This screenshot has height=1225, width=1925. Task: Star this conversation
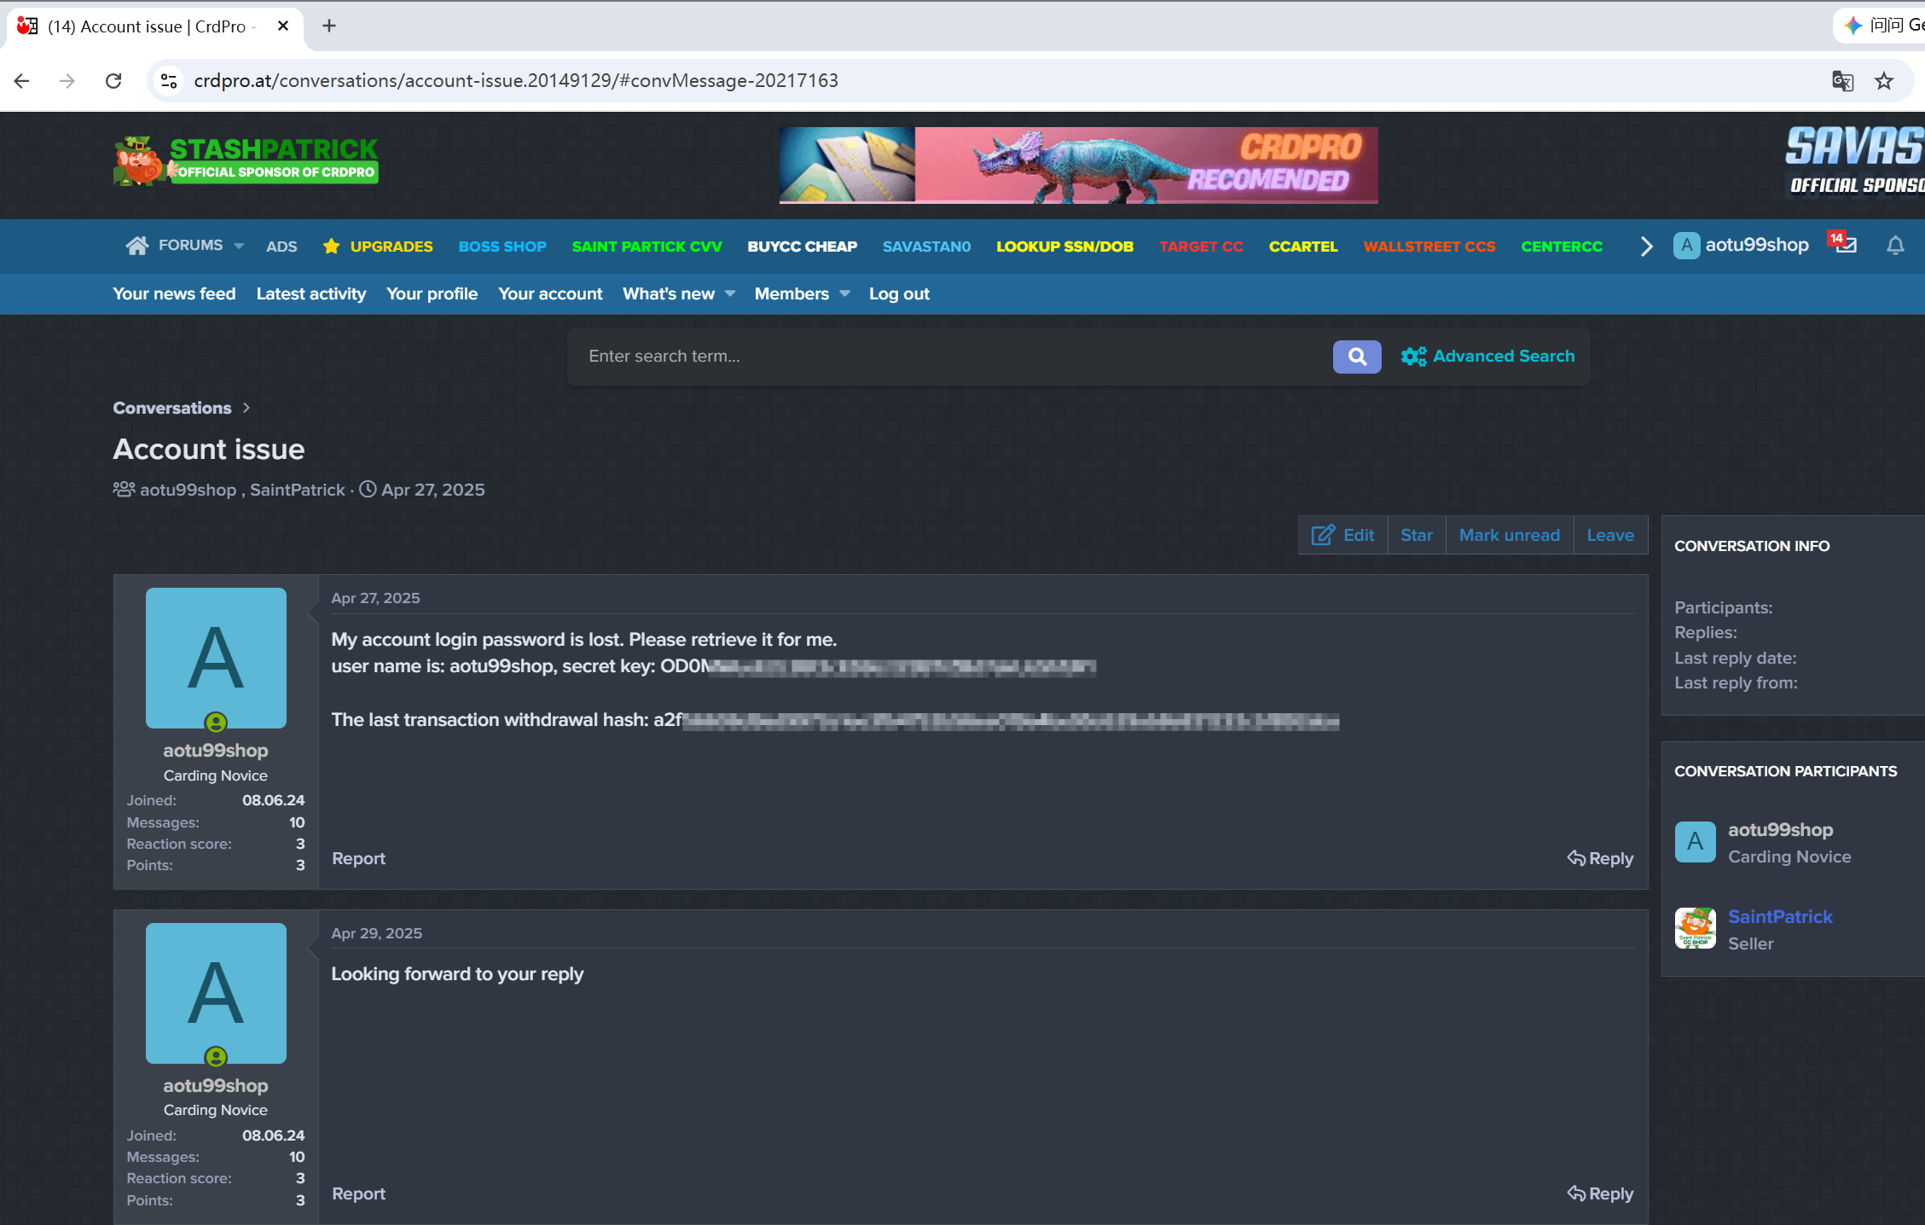point(1416,535)
